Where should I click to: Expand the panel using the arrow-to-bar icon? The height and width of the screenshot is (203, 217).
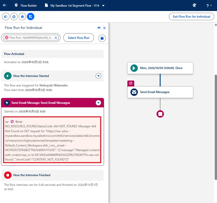(x=99, y=28)
